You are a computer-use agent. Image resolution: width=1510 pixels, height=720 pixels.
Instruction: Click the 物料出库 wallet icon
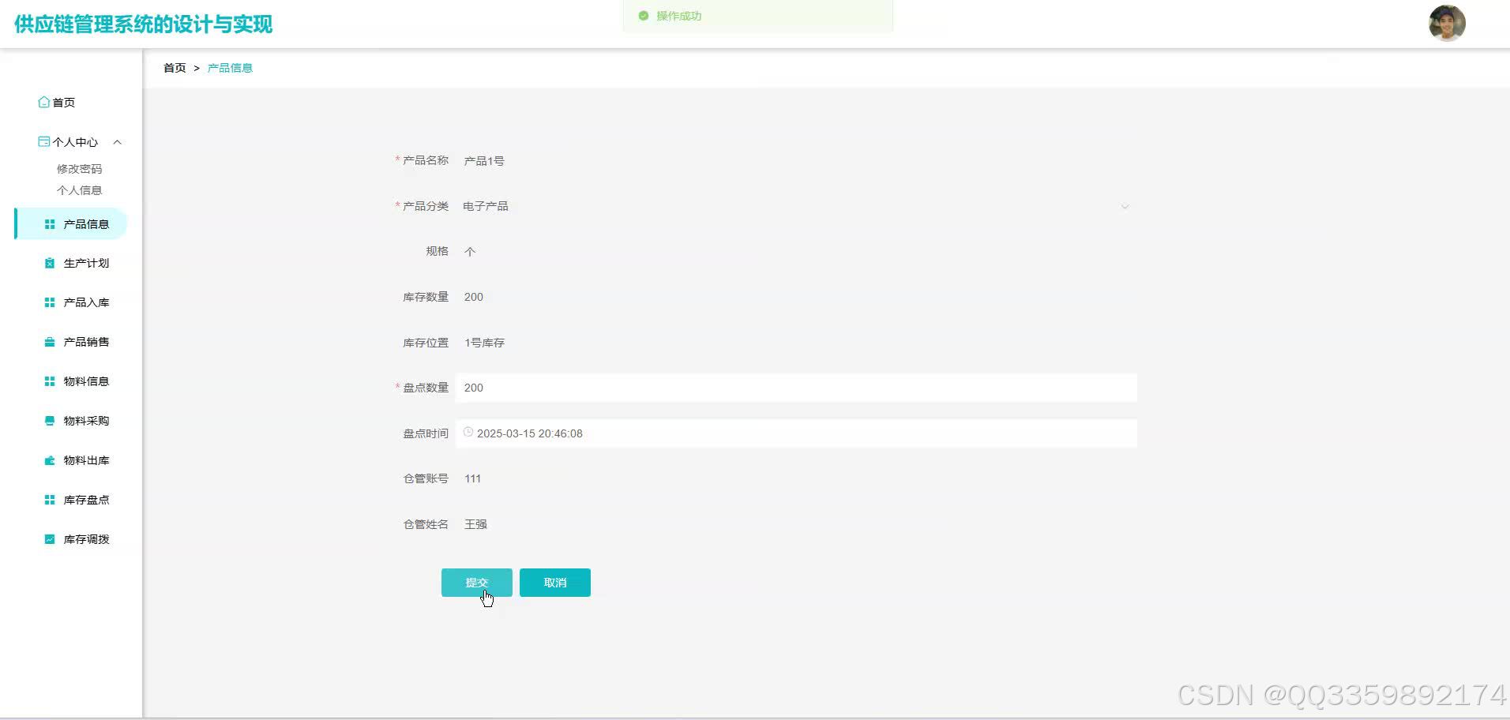pyautogui.click(x=50, y=460)
